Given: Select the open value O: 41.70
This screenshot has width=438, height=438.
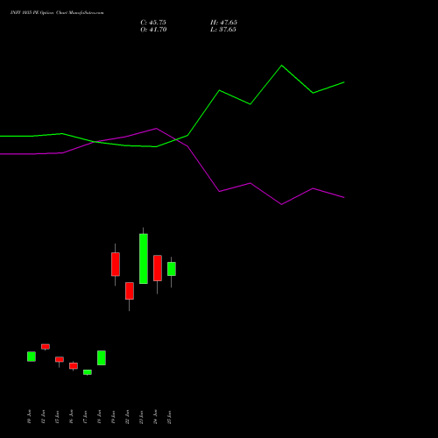Looking at the screenshot, I should click(153, 30).
